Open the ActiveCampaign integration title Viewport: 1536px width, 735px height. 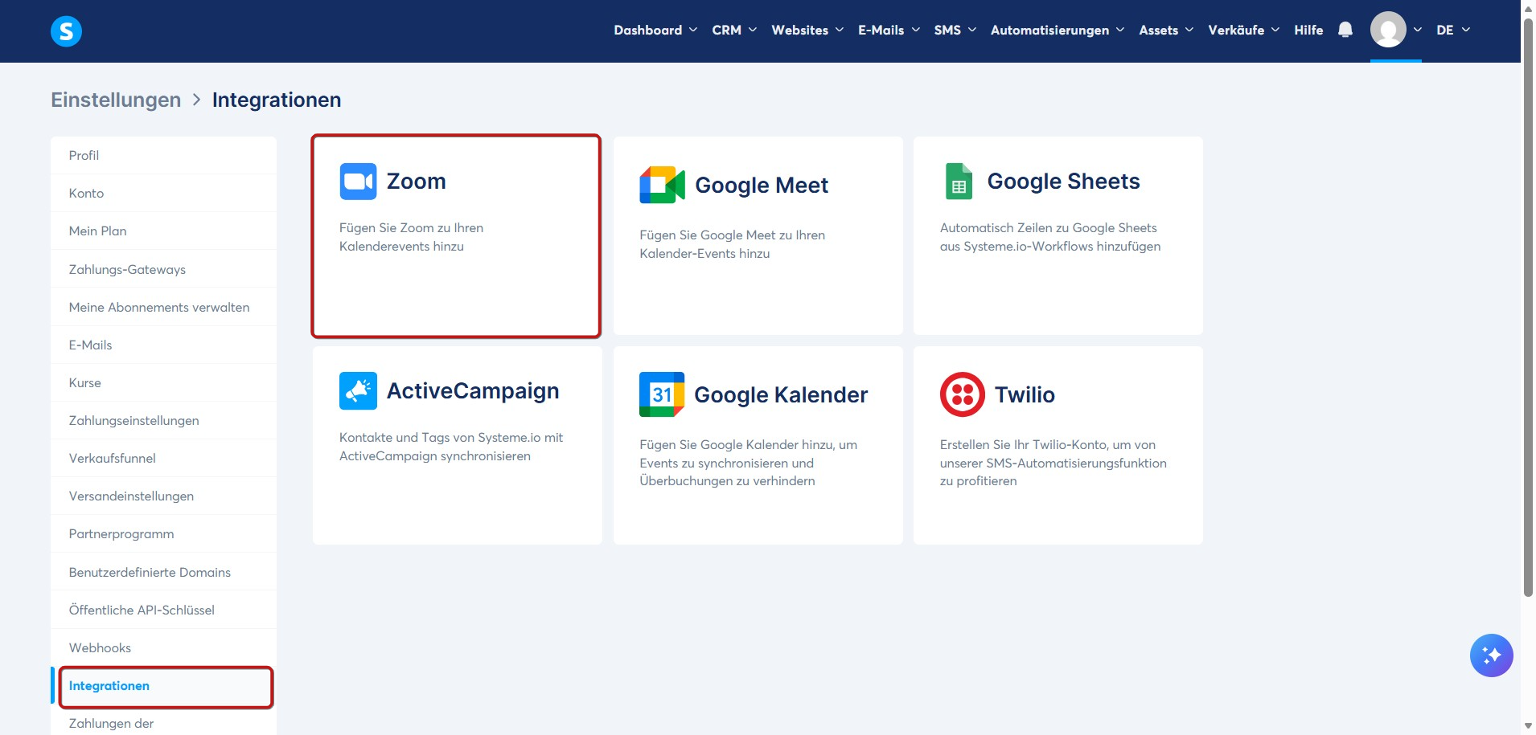point(473,391)
